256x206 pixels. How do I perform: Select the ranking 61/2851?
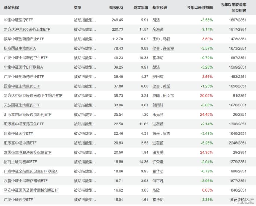click(240, 96)
